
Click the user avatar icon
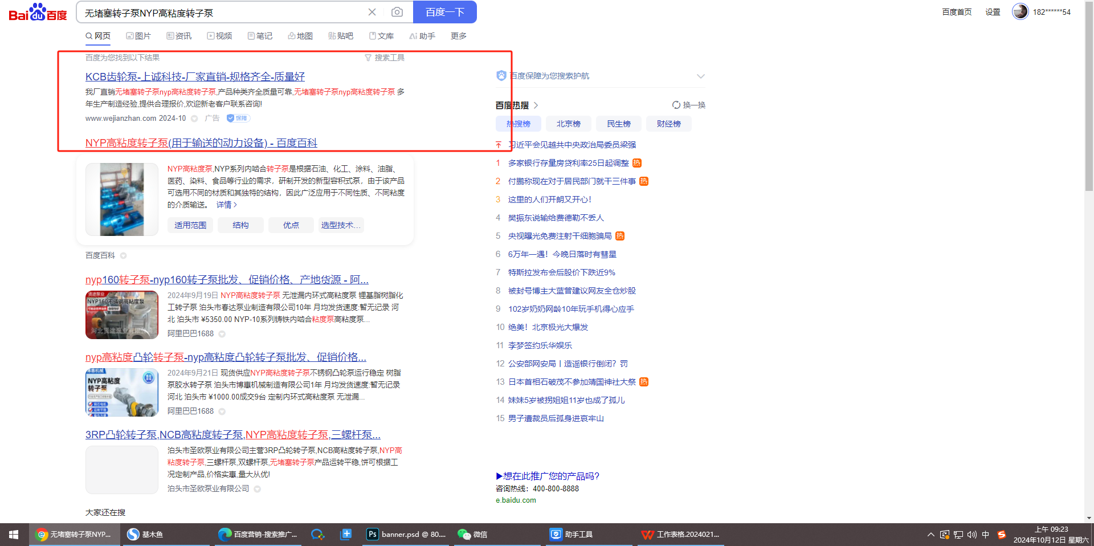1019,11
